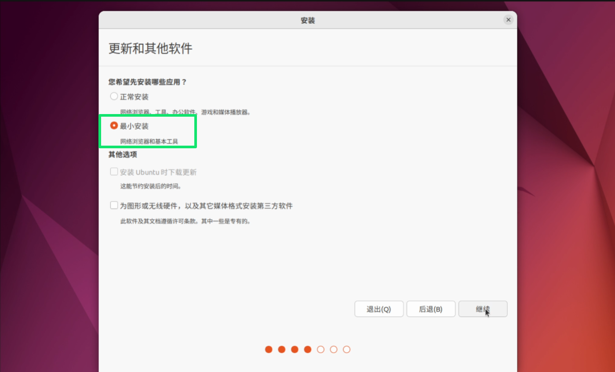The image size is (615, 372).
Task: Click the last empty progress dot
Action: coord(346,349)
